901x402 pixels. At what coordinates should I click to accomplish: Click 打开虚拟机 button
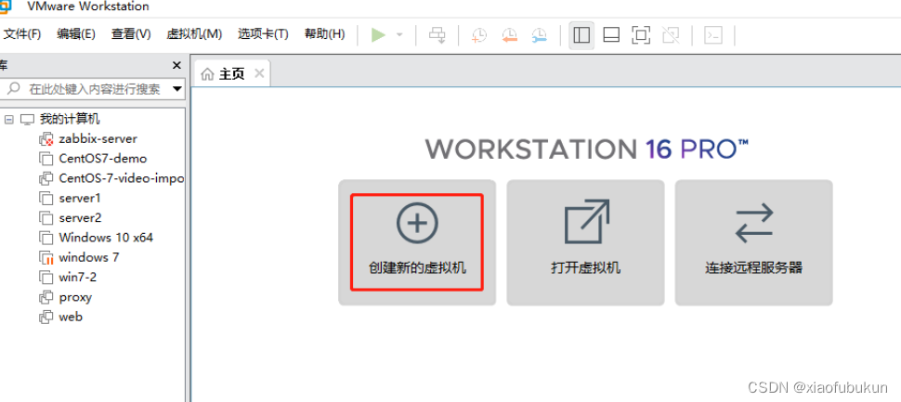point(585,241)
